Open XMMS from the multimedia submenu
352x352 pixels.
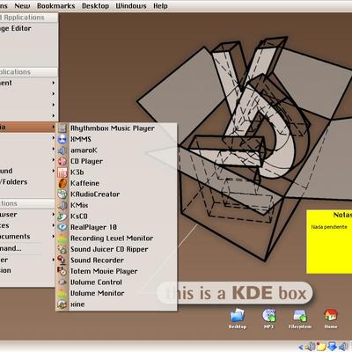pos(116,139)
